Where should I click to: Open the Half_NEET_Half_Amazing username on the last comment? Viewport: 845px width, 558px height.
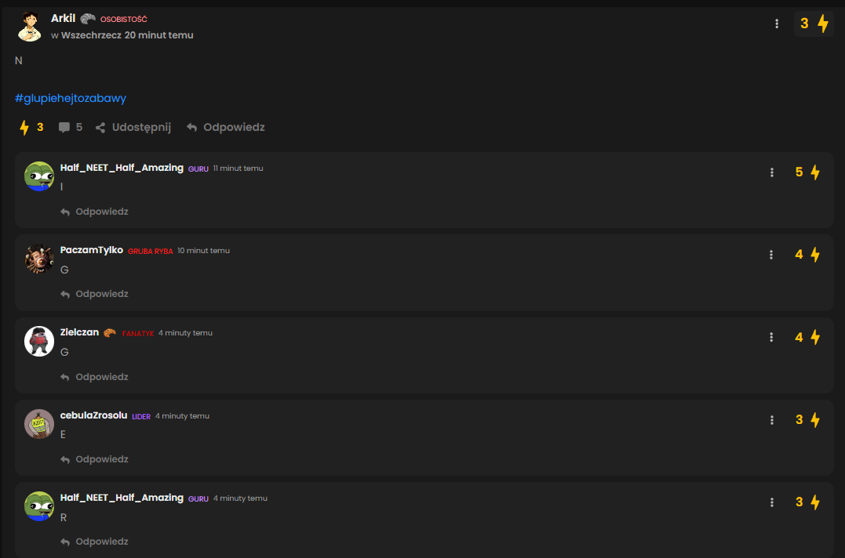122,498
